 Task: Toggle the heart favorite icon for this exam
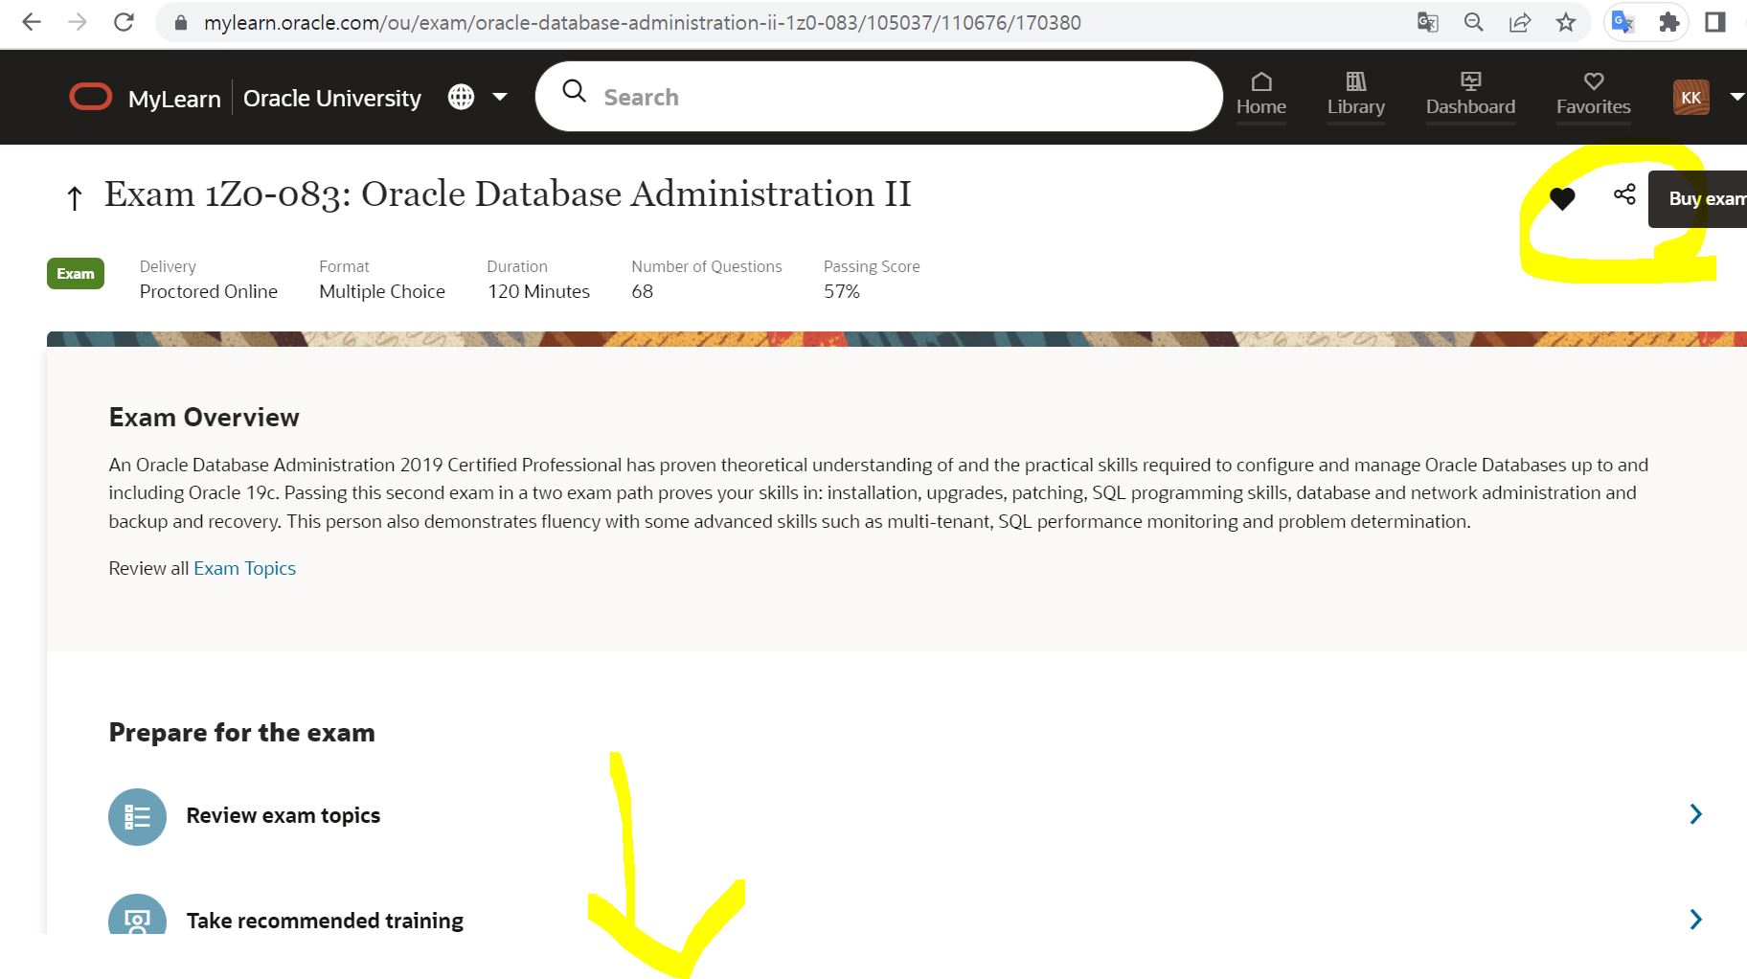1562,198
